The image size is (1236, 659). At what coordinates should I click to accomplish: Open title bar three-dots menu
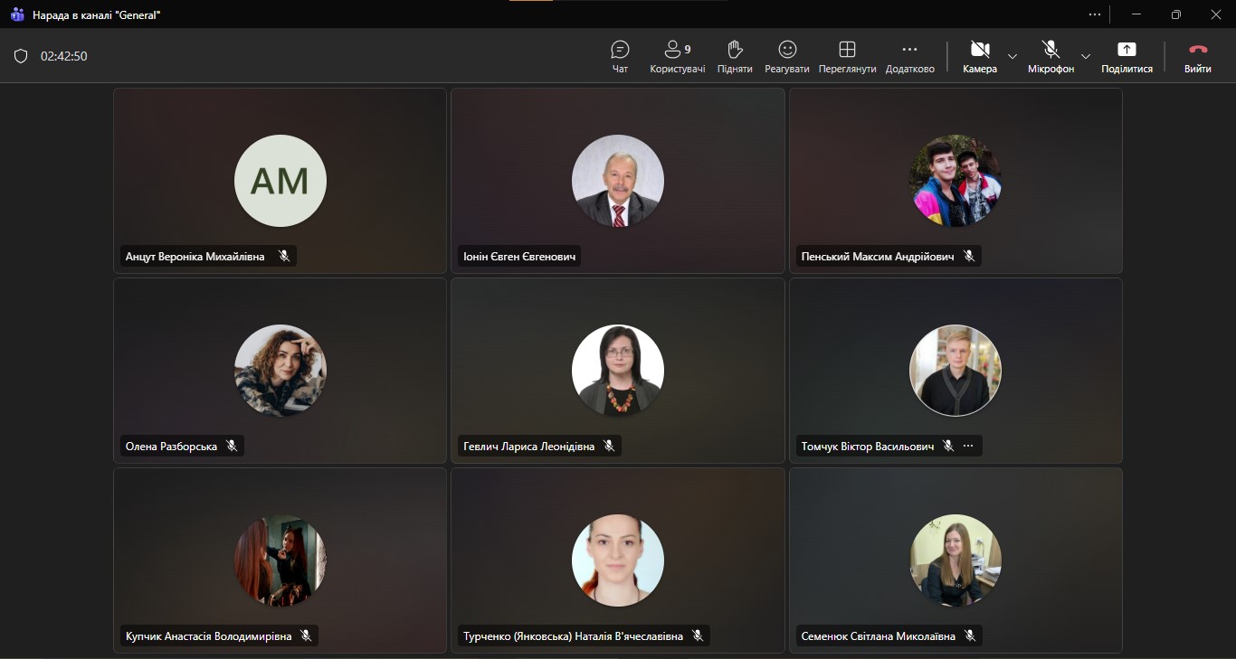(1095, 14)
